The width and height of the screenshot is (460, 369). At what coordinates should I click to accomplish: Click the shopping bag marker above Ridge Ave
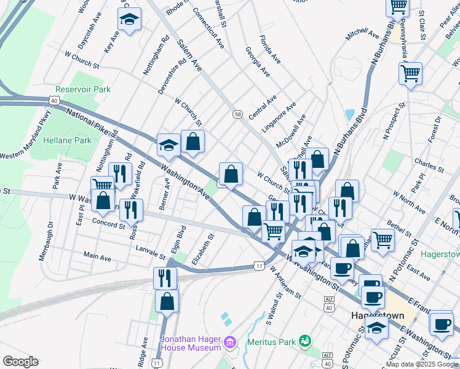pos(167,302)
